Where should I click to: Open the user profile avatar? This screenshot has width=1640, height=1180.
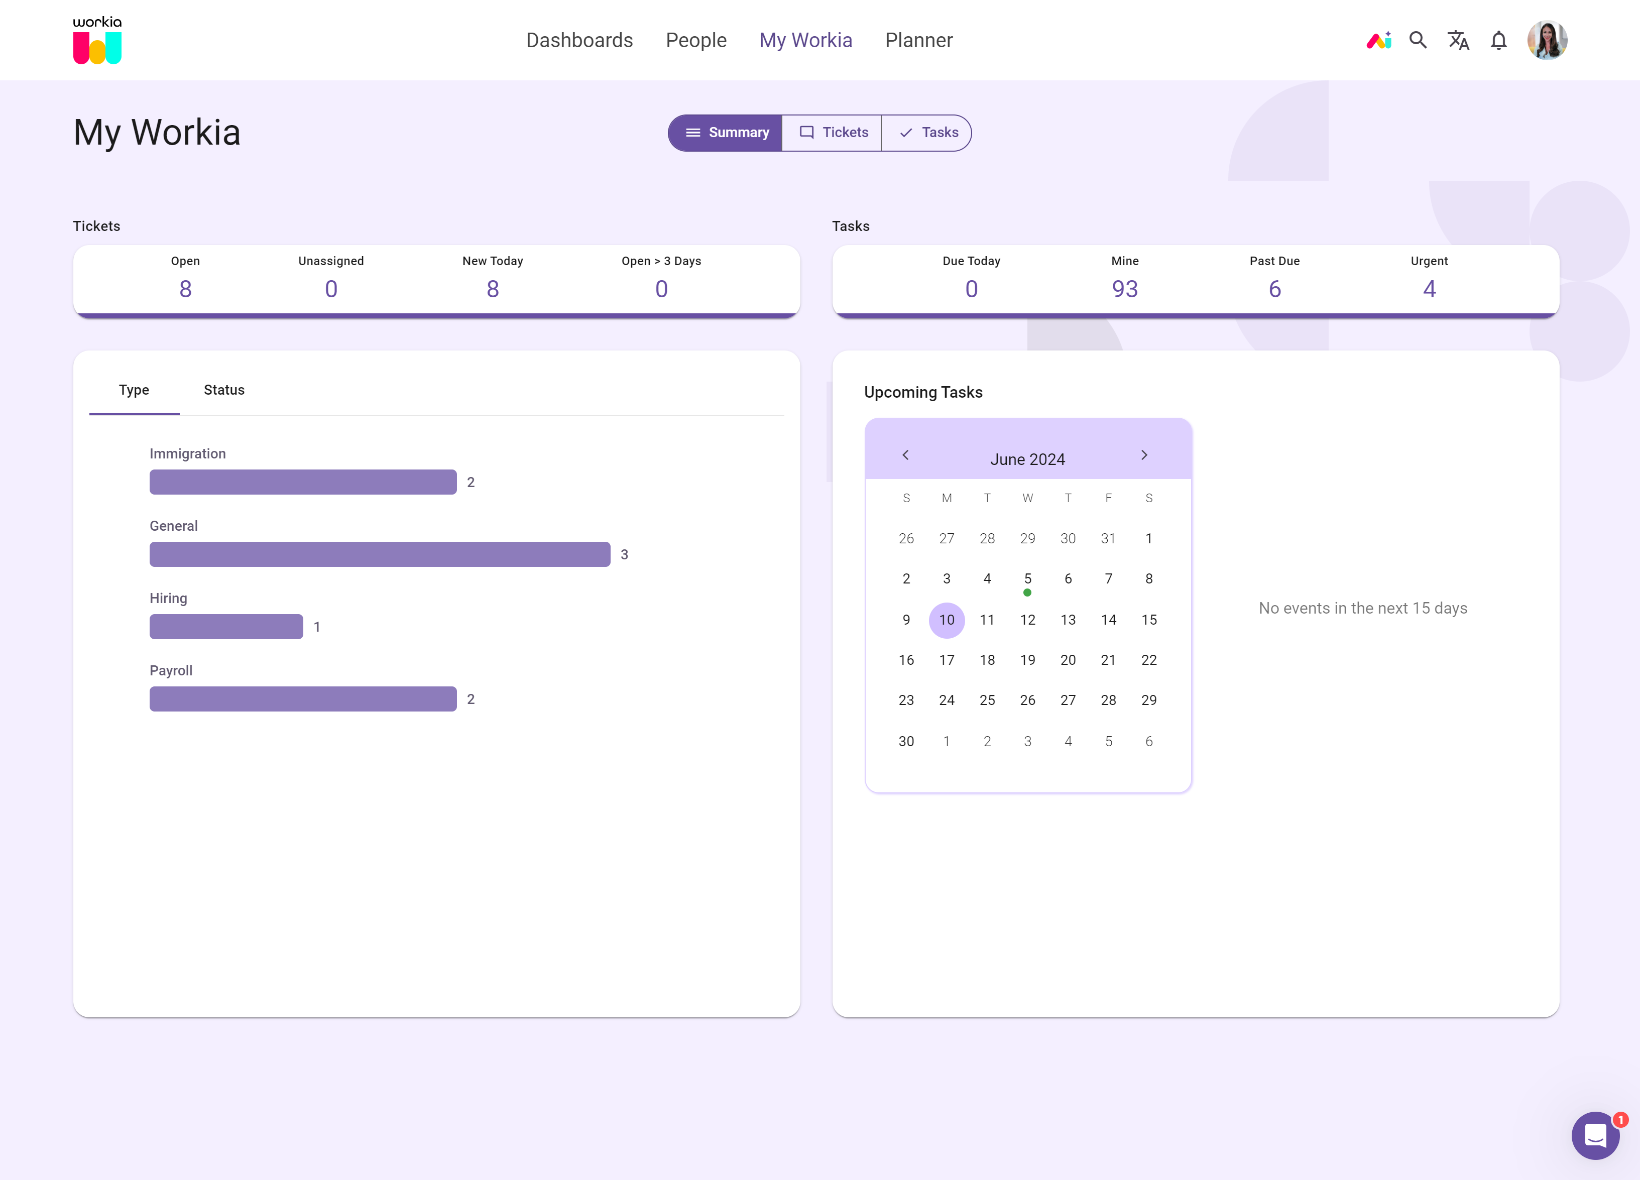coord(1547,41)
